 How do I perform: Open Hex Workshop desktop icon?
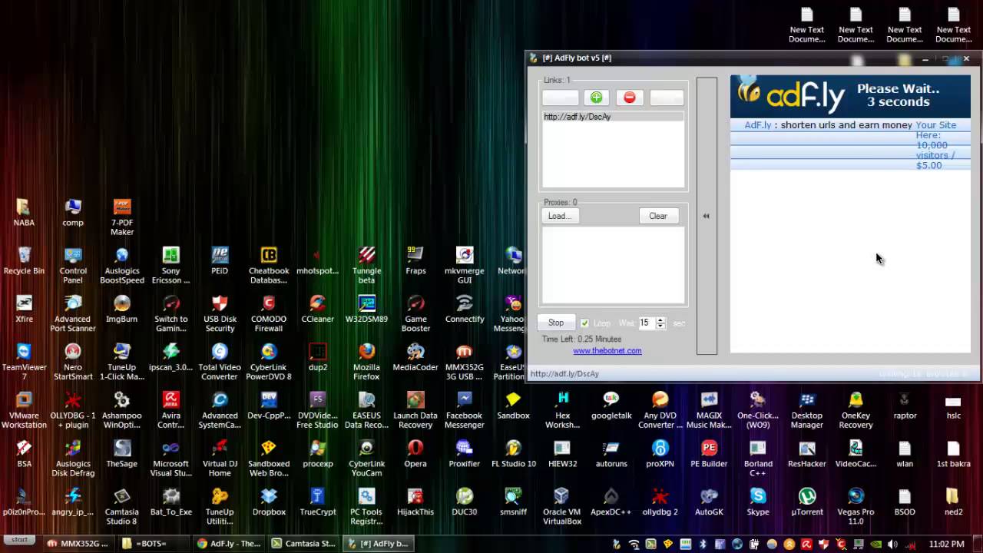tap(562, 410)
